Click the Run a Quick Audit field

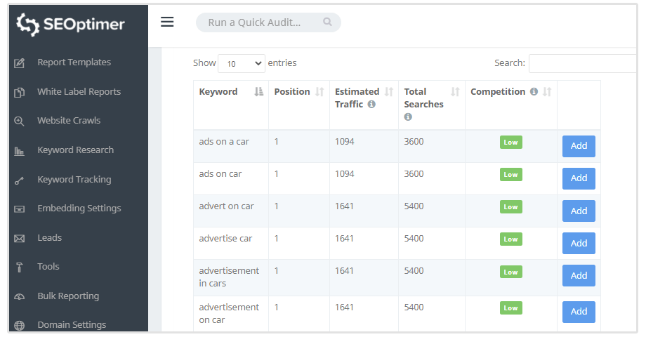tap(261, 22)
